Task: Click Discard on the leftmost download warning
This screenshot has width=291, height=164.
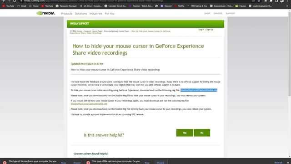Action: tap(77, 163)
